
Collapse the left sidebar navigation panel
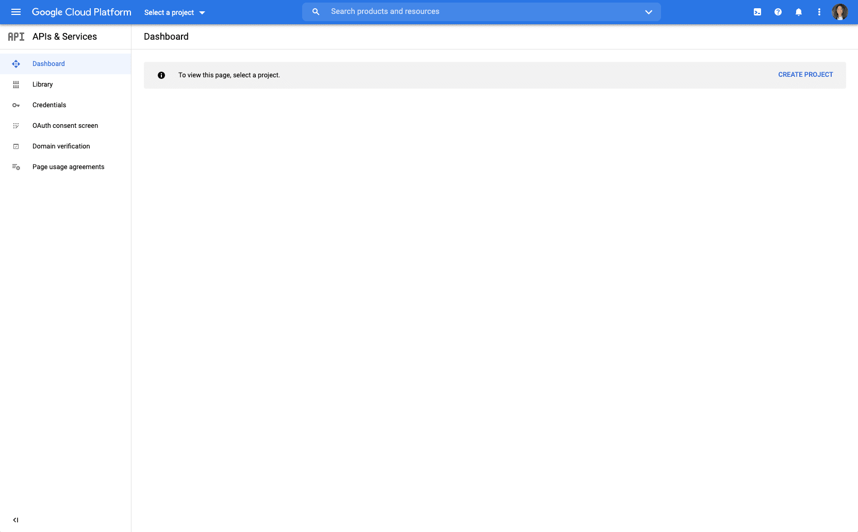tap(15, 520)
